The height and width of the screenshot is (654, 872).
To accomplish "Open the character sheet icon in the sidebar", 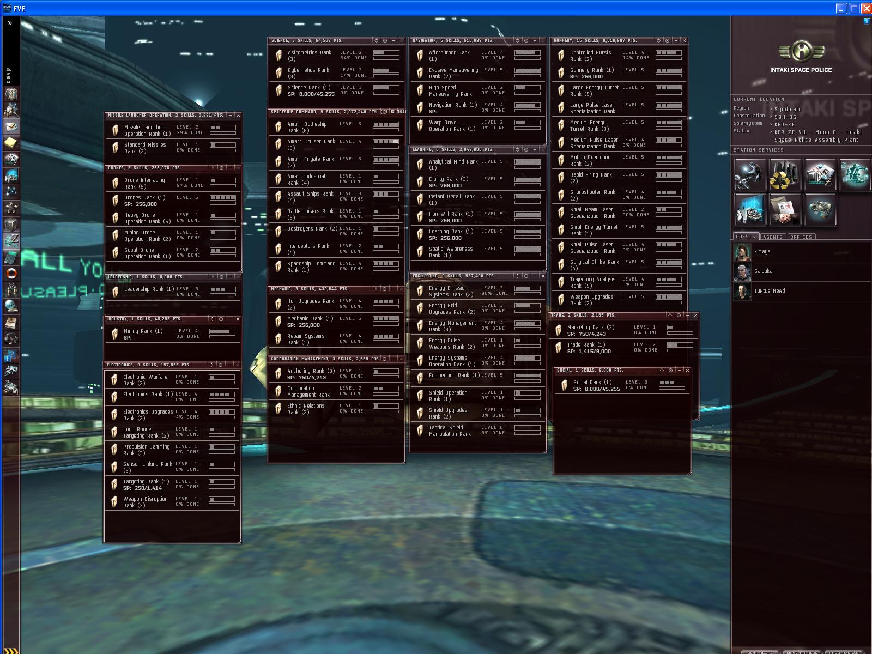I will (x=11, y=94).
